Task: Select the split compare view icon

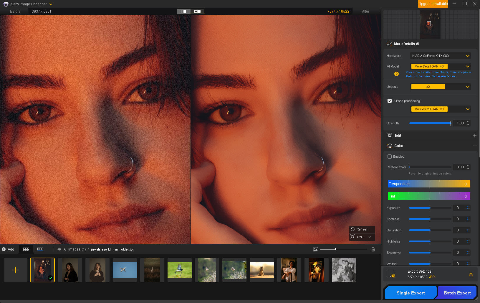Action: coord(183,11)
